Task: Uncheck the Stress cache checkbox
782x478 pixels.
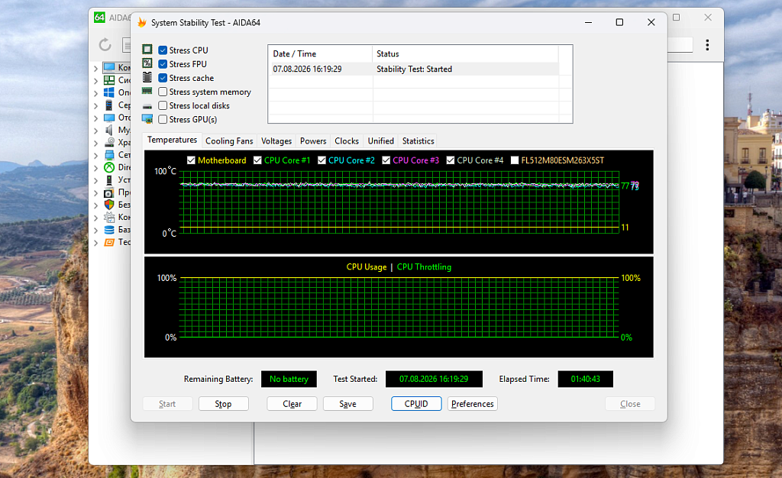Action: click(x=163, y=78)
